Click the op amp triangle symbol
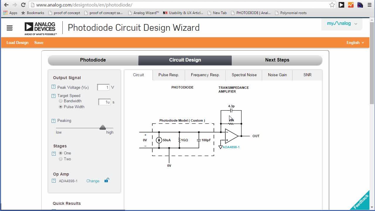The image size is (375, 211). click(x=231, y=136)
